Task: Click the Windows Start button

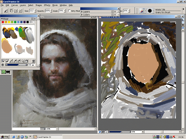Action: pos(5,137)
